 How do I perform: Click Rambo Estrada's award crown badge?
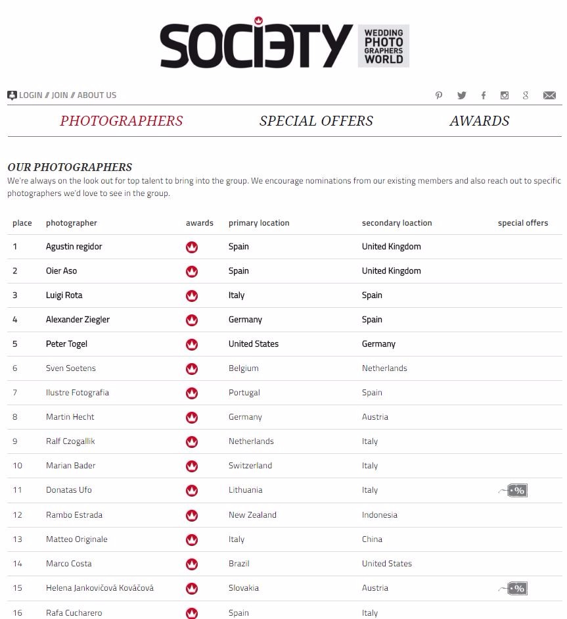click(x=192, y=515)
